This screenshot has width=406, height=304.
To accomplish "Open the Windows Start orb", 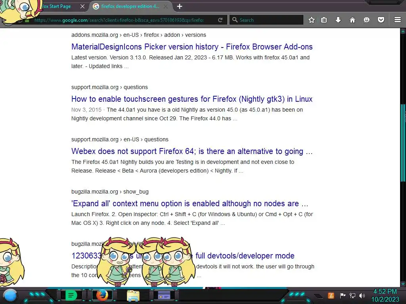I will point(10,295).
